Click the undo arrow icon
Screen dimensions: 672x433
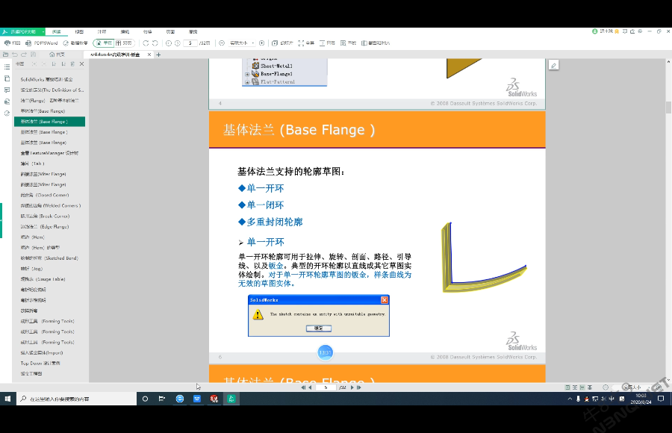[15, 54]
